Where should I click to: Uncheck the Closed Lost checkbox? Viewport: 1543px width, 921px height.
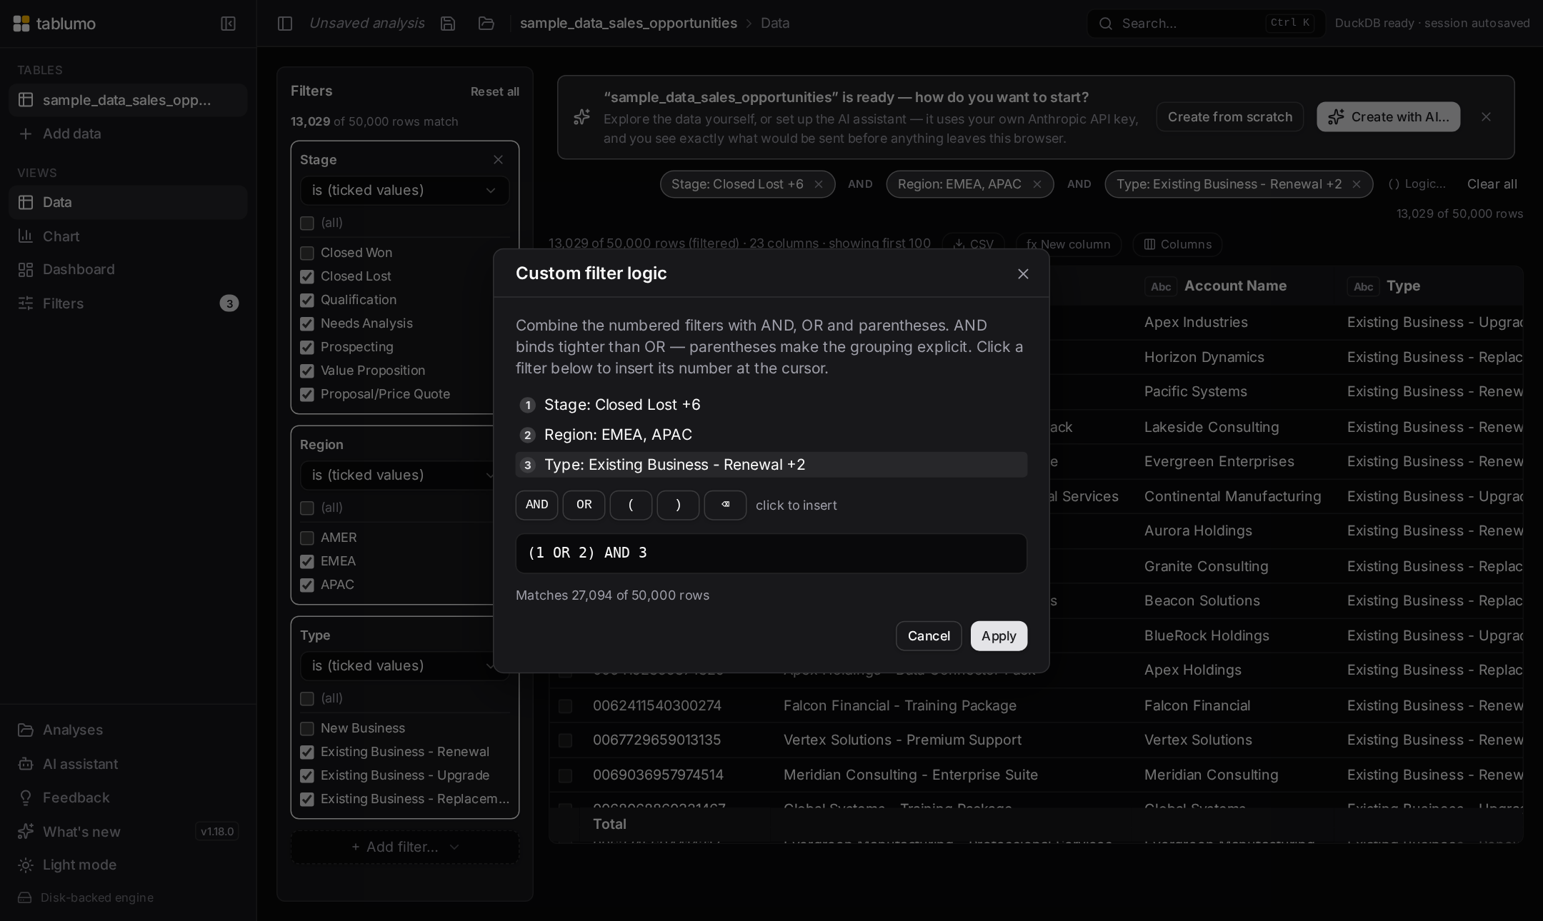[x=307, y=276]
